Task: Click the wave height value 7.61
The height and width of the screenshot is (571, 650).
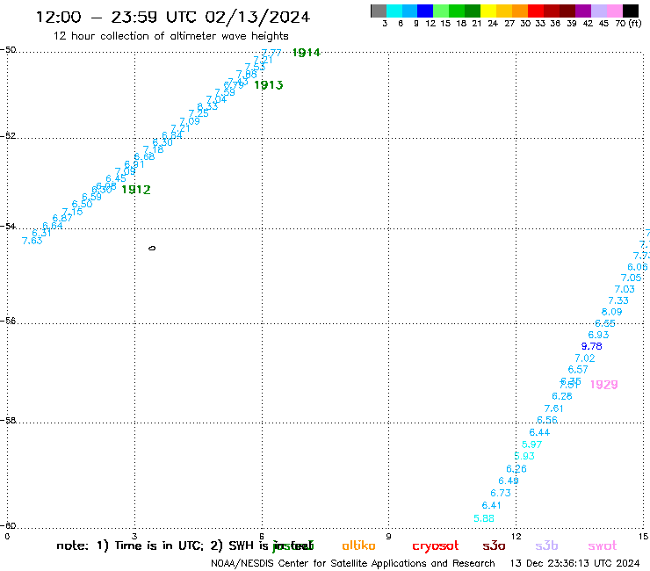Action: (x=554, y=408)
